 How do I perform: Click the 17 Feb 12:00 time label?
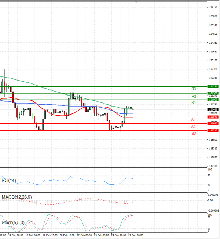(x=50, y=235)
